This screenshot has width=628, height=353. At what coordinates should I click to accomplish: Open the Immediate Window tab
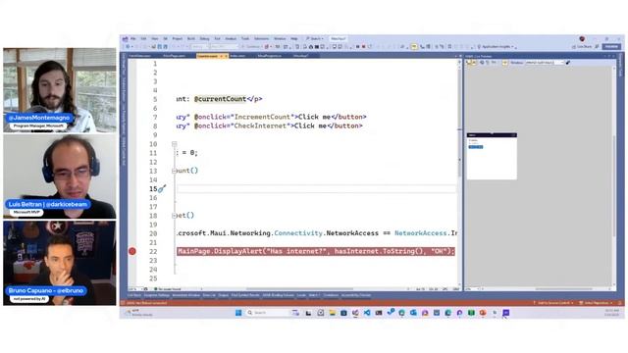click(x=185, y=295)
